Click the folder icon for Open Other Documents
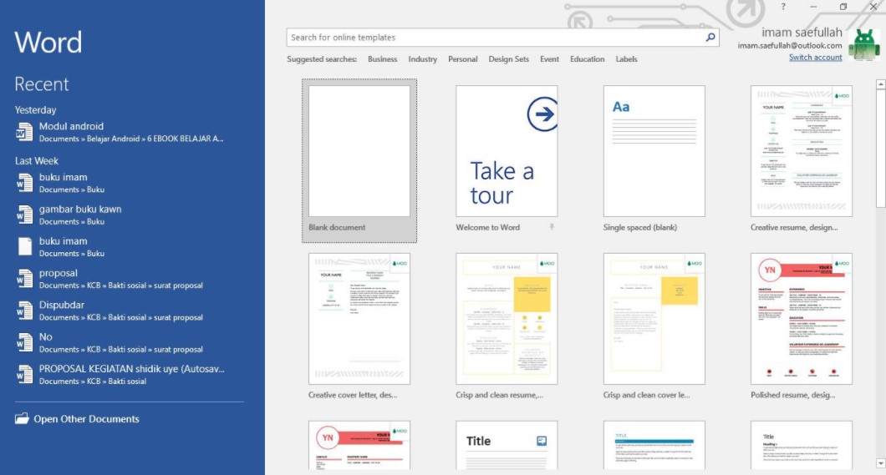Screen dimensions: 886x475 [22, 418]
